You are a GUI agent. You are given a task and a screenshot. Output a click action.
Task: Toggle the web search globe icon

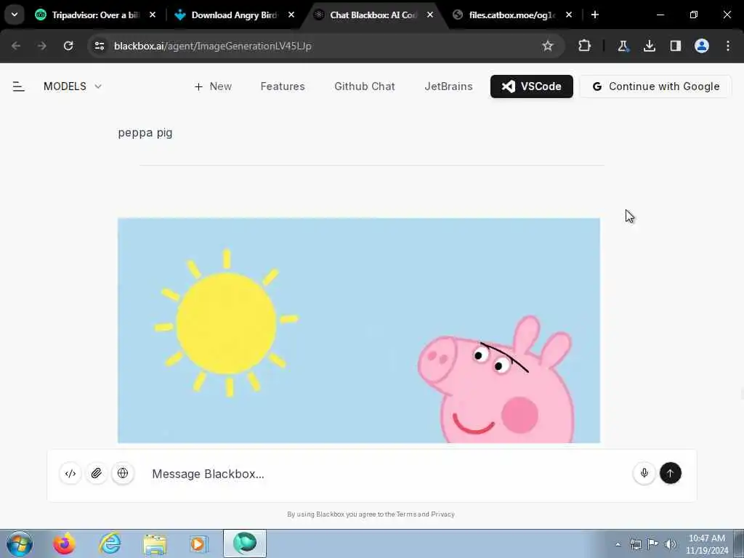122,473
